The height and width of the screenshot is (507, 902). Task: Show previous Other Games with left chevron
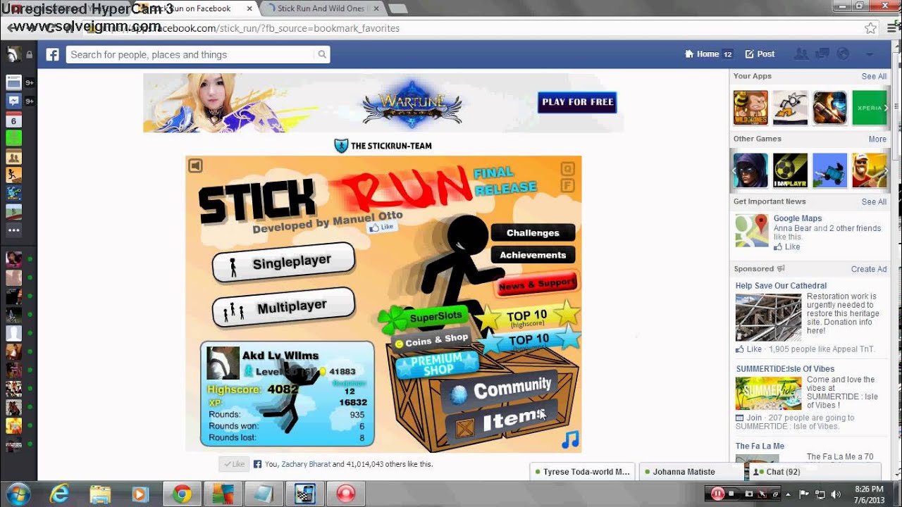point(734,170)
